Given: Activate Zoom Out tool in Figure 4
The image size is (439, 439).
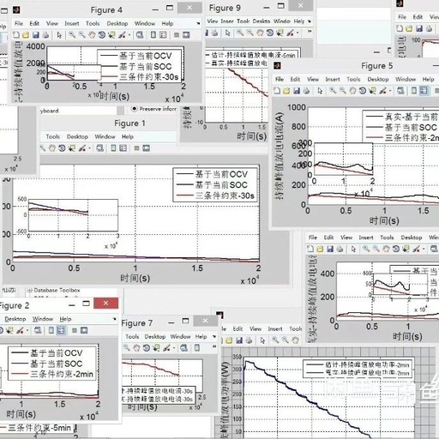Looking at the screenshot, I should [x=82, y=35].
